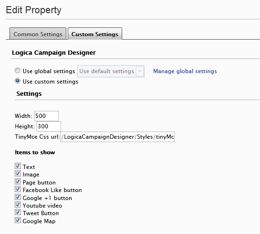Open the Manage global settings link
The image size is (260, 234).
[185, 71]
